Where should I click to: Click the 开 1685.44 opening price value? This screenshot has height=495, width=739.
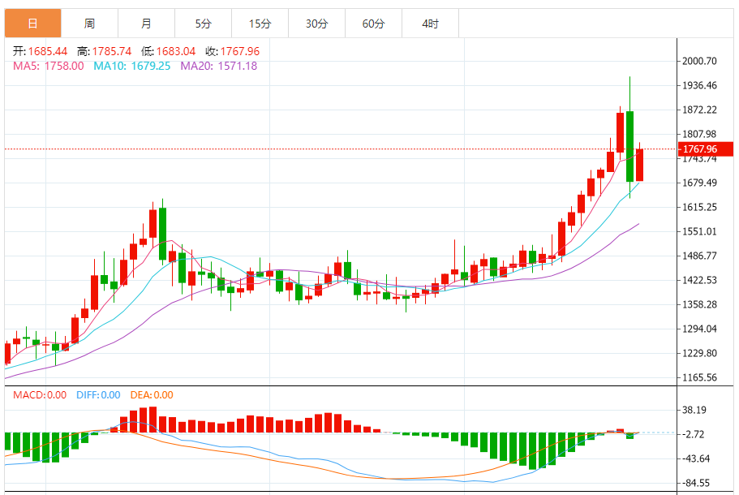41,51
